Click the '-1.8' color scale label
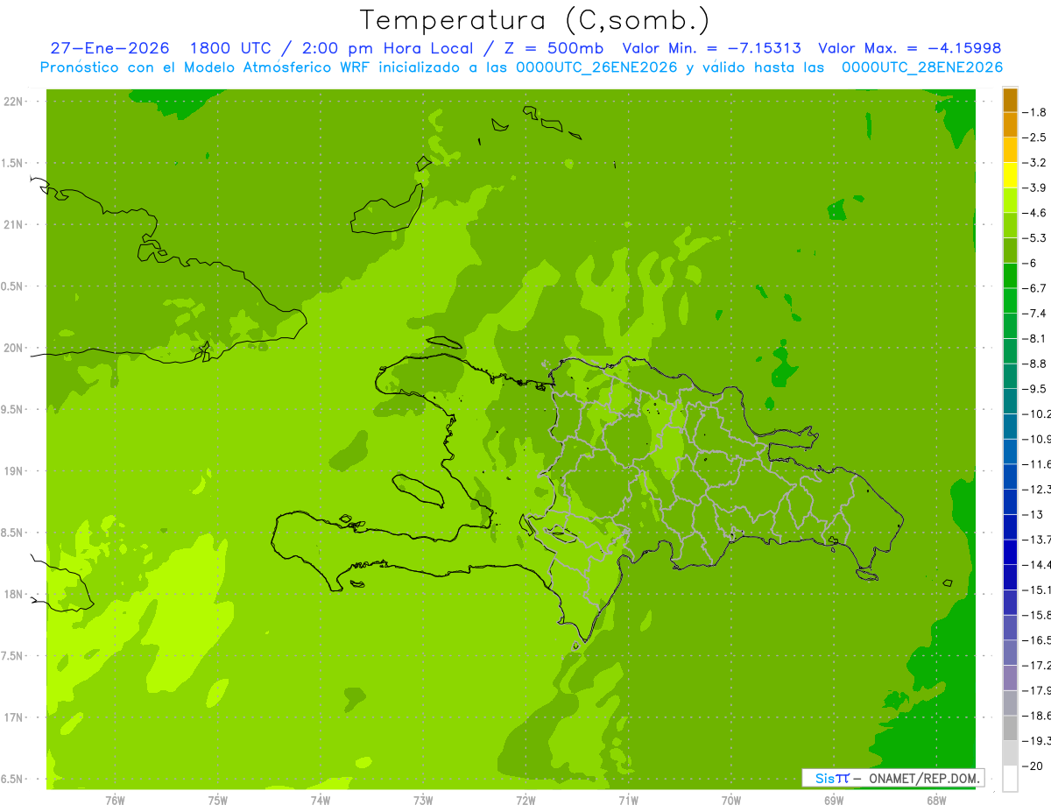Screen dimensions: 1051x812 point(1035,112)
